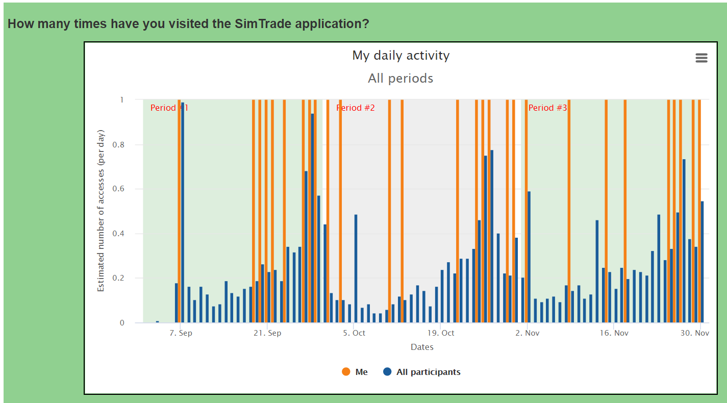Click the 0.4 y-axis value
This screenshot has height=403, width=727.
point(118,234)
